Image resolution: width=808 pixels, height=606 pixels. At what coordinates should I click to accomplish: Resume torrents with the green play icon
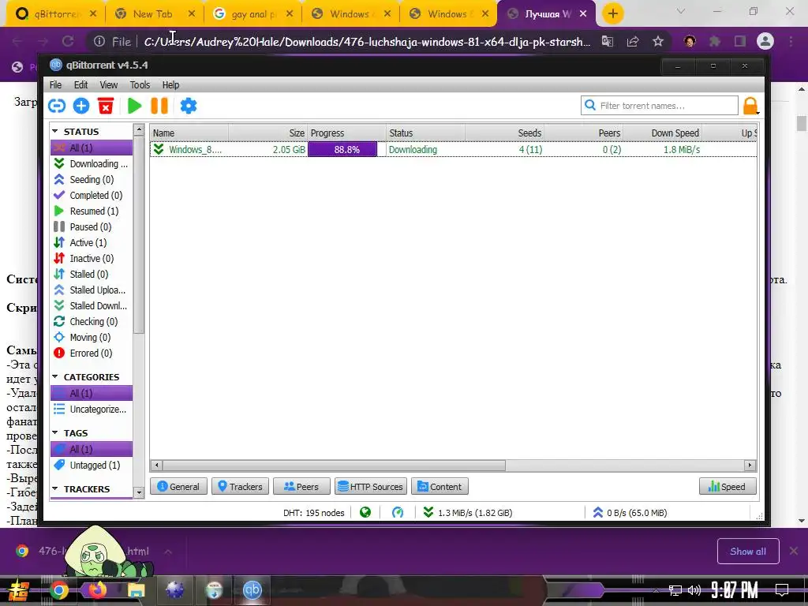pos(134,106)
